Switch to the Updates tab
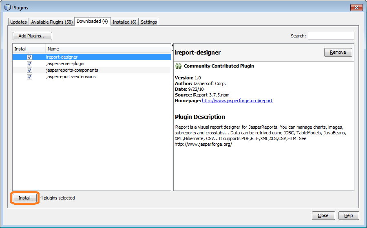 point(18,22)
